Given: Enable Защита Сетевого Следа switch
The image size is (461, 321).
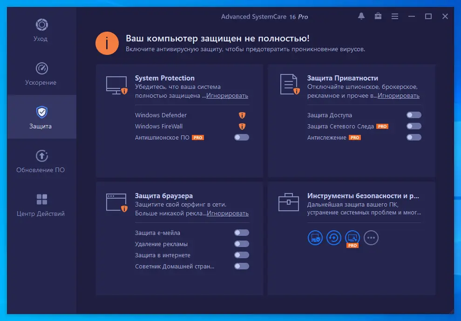Looking at the screenshot, I should coord(414,126).
